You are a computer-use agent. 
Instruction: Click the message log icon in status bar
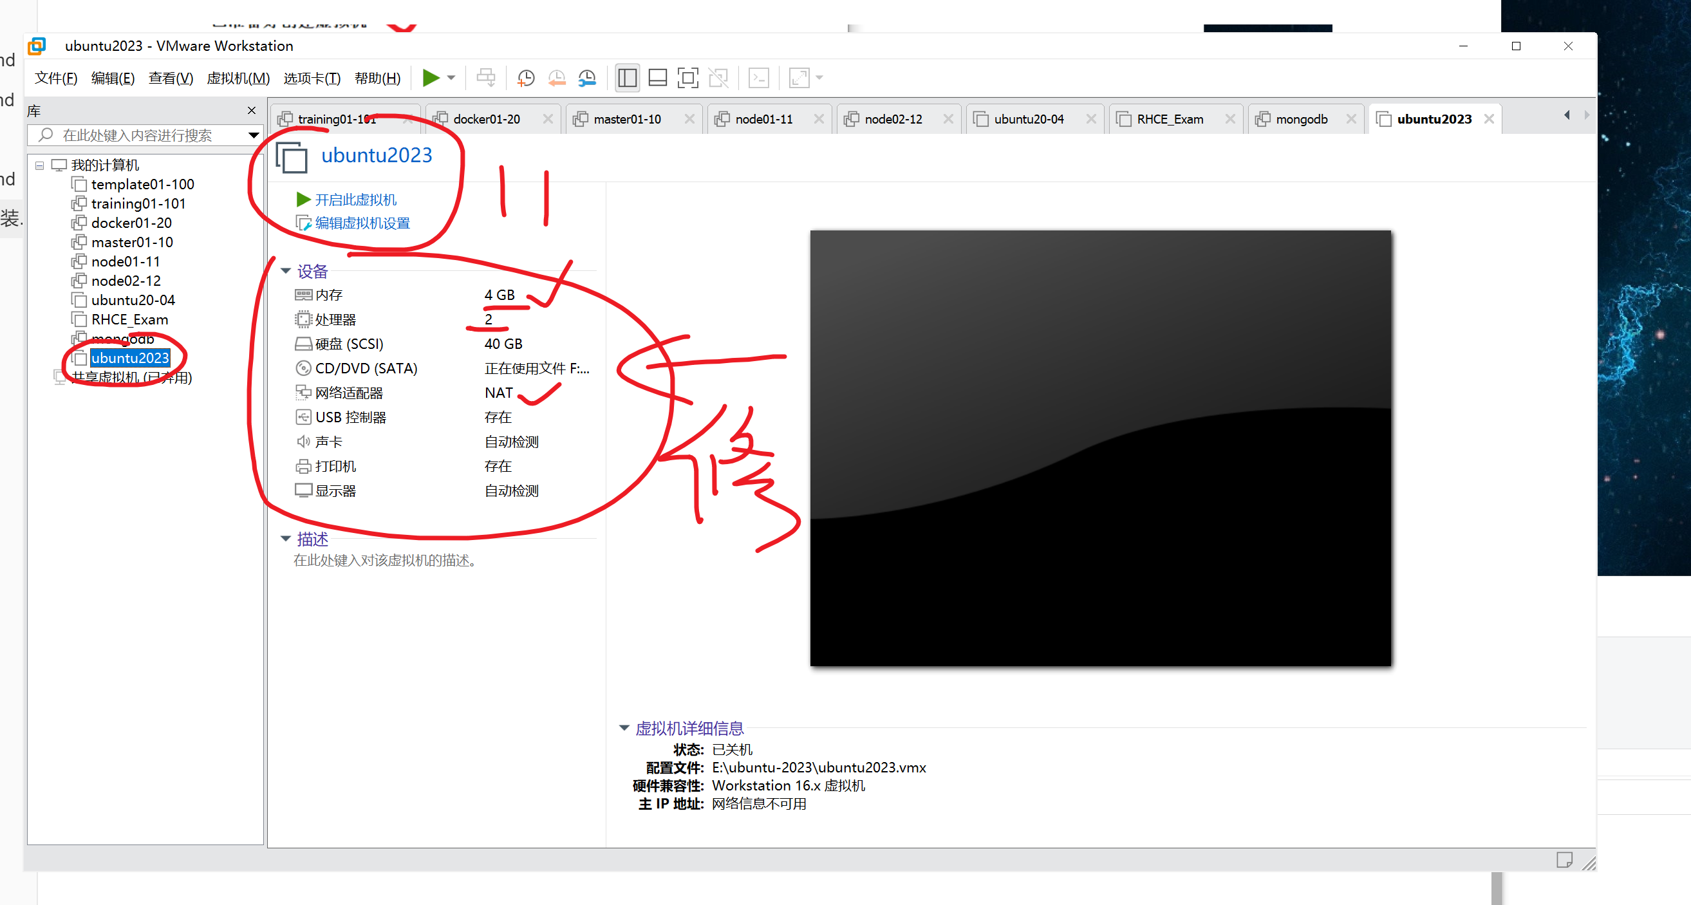(1564, 860)
